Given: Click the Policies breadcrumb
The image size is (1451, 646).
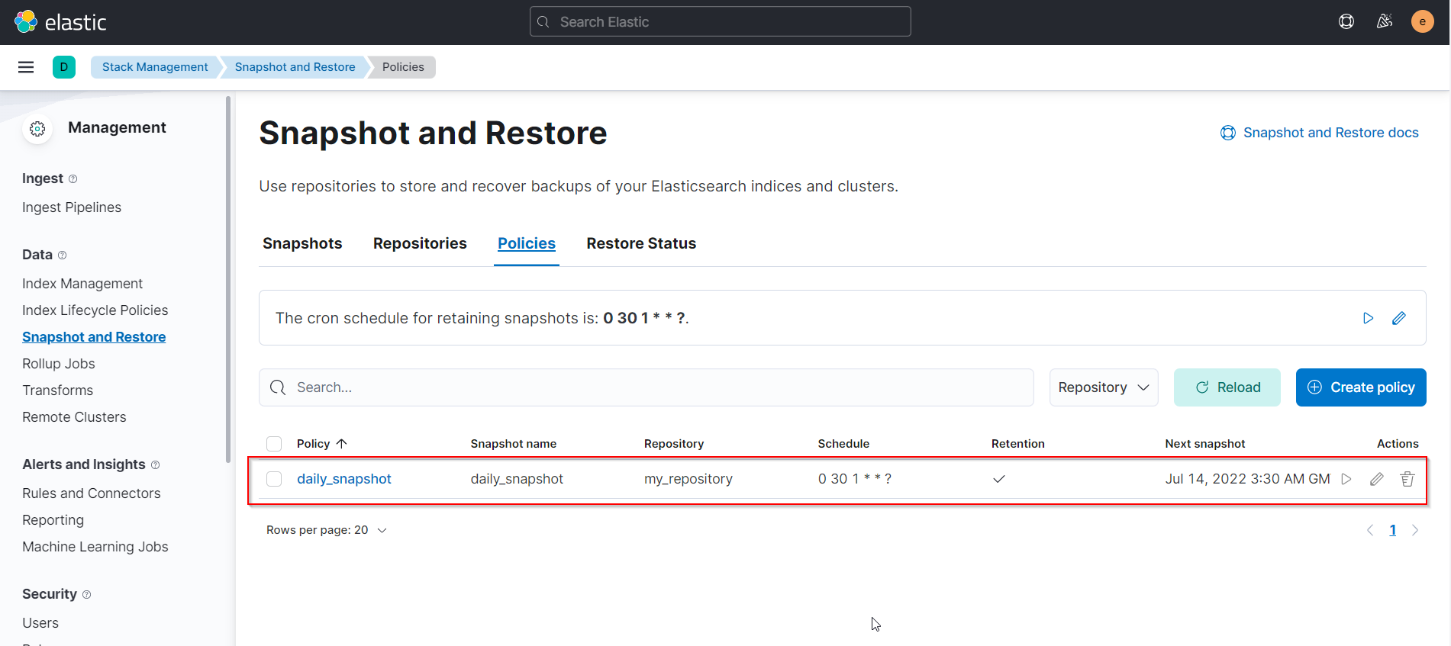Looking at the screenshot, I should tap(403, 67).
